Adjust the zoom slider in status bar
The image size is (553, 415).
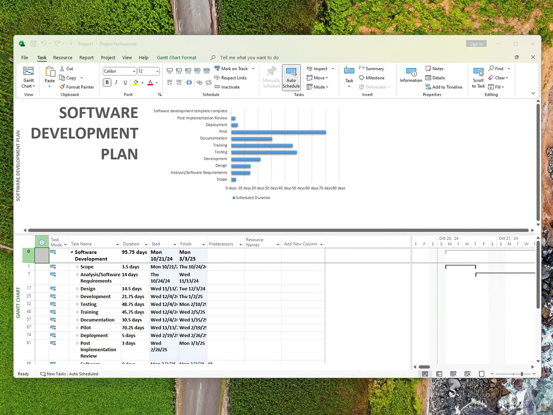pos(521,374)
